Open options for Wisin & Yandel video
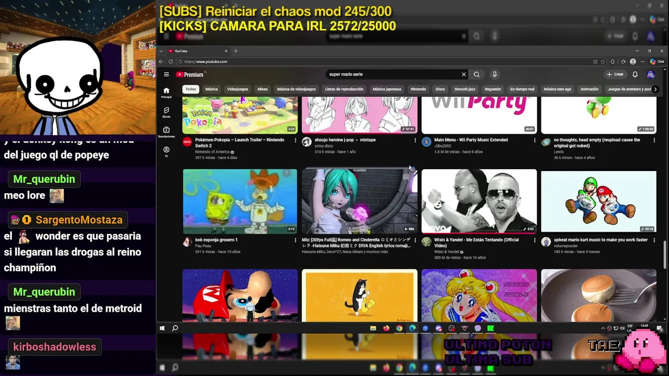The height and width of the screenshot is (376, 669). pyautogui.click(x=534, y=240)
